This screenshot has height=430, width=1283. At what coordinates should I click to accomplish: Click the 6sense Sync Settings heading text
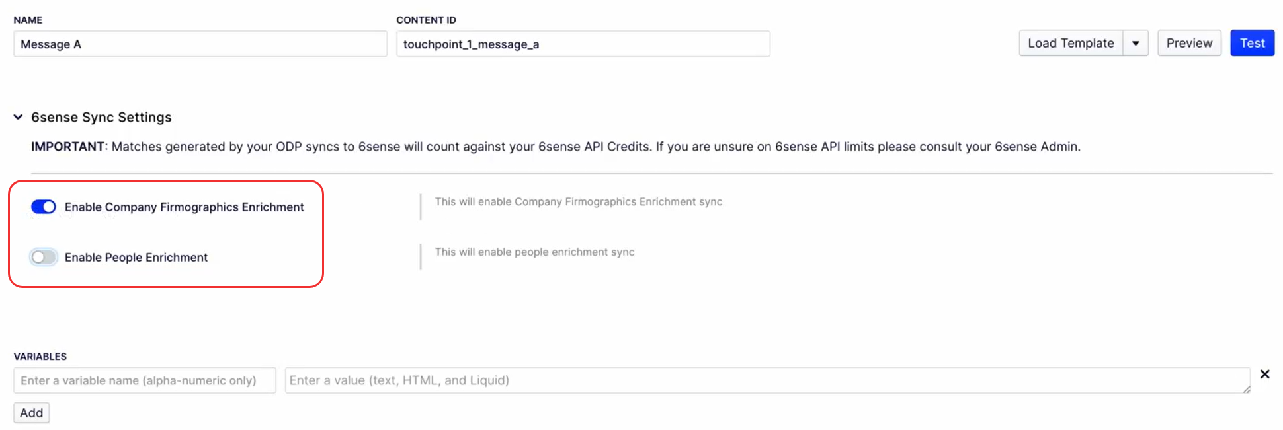click(101, 117)
